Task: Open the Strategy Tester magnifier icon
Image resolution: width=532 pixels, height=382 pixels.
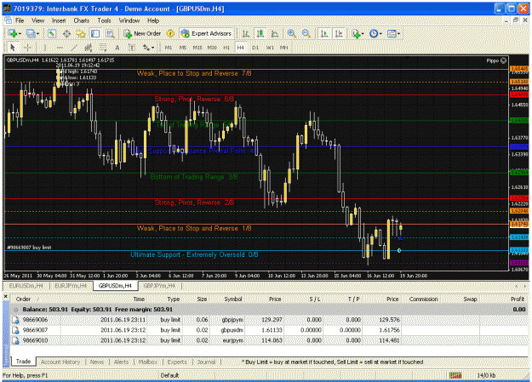Action: pyautogui.click(x=110, y=33)
